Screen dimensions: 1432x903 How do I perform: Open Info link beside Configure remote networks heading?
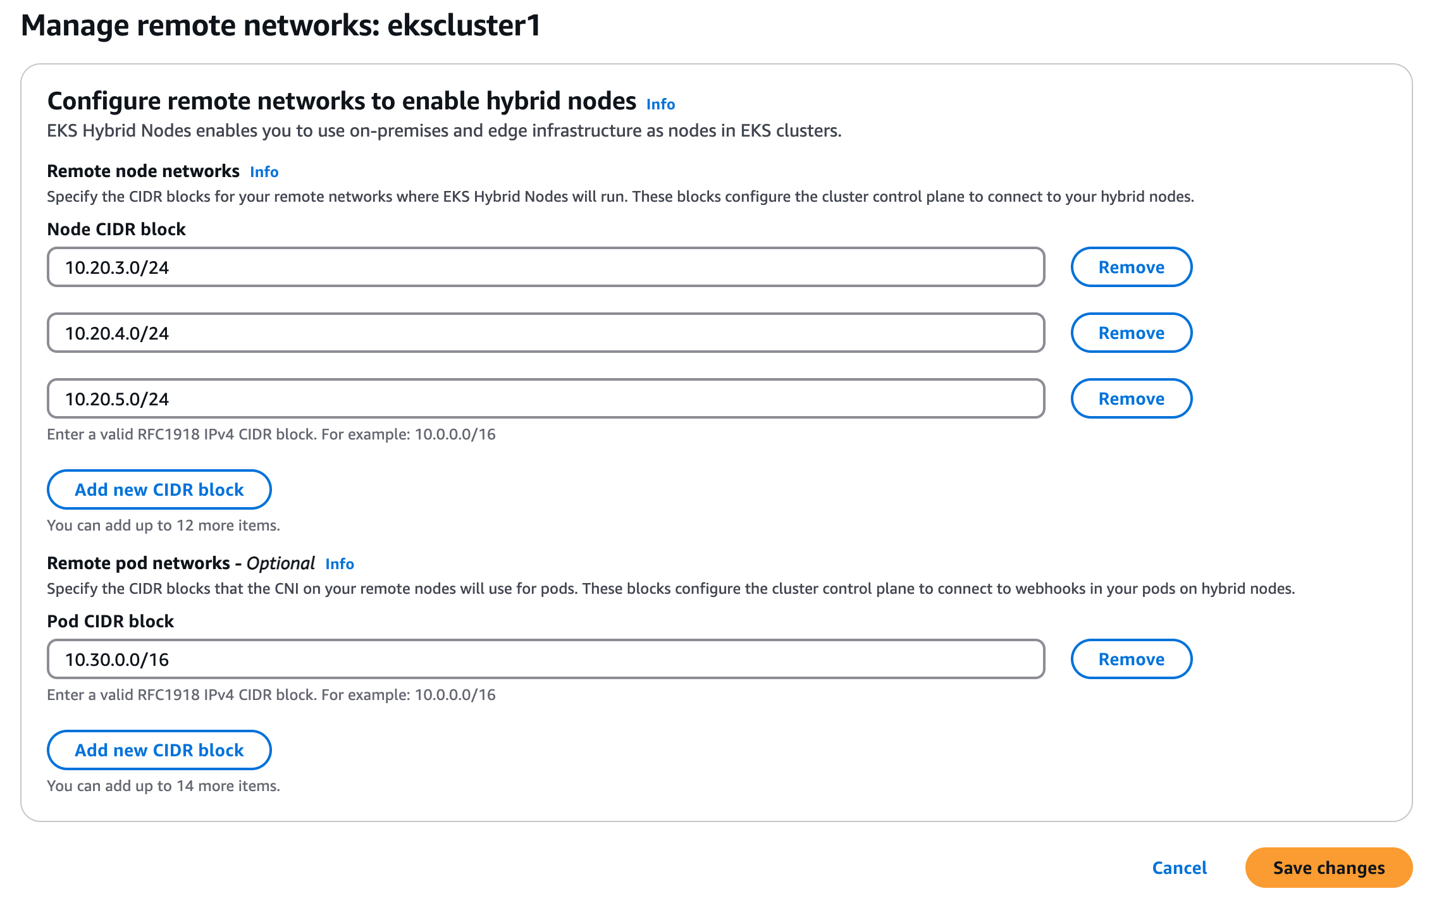pos(660,104)
